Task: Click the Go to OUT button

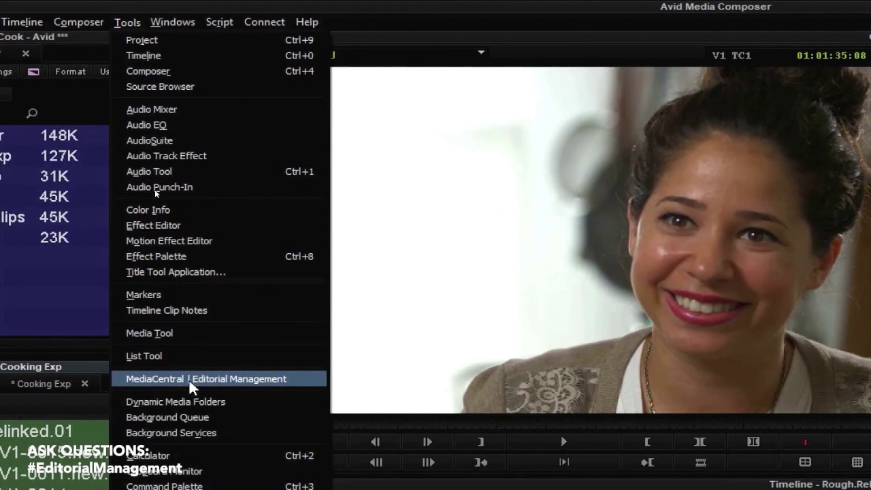Action: [480, 463]
